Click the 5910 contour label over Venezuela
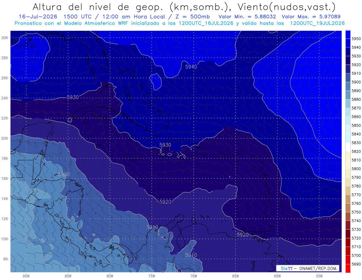362x280 pixels. [x=191, y=255]
